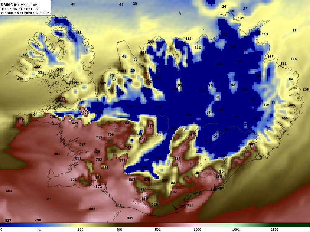Screen dimensions: 310x232
Task: Click the legend label '1001'
Action: [x=236, y=230]
